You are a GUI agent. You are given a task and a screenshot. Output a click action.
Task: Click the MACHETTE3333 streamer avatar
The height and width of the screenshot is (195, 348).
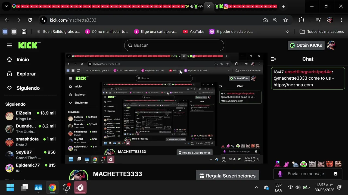(79, 175)
